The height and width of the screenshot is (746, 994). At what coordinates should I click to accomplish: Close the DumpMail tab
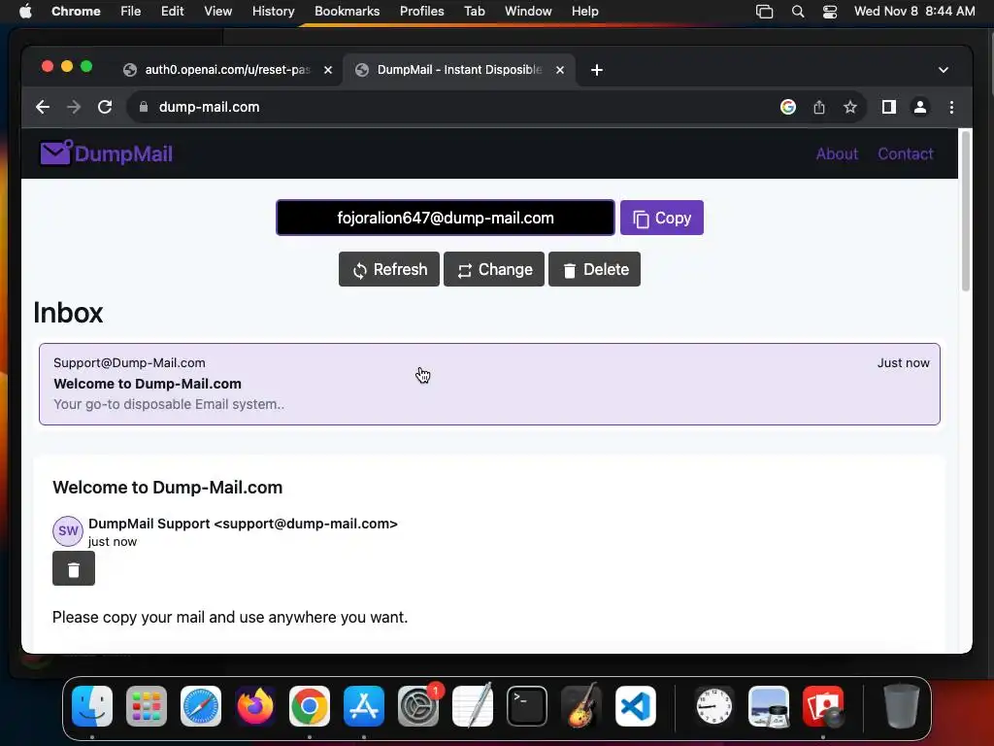coord(560,70)
